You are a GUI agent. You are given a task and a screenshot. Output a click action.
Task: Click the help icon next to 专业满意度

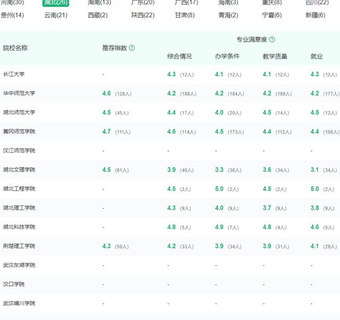coord(272,39)
